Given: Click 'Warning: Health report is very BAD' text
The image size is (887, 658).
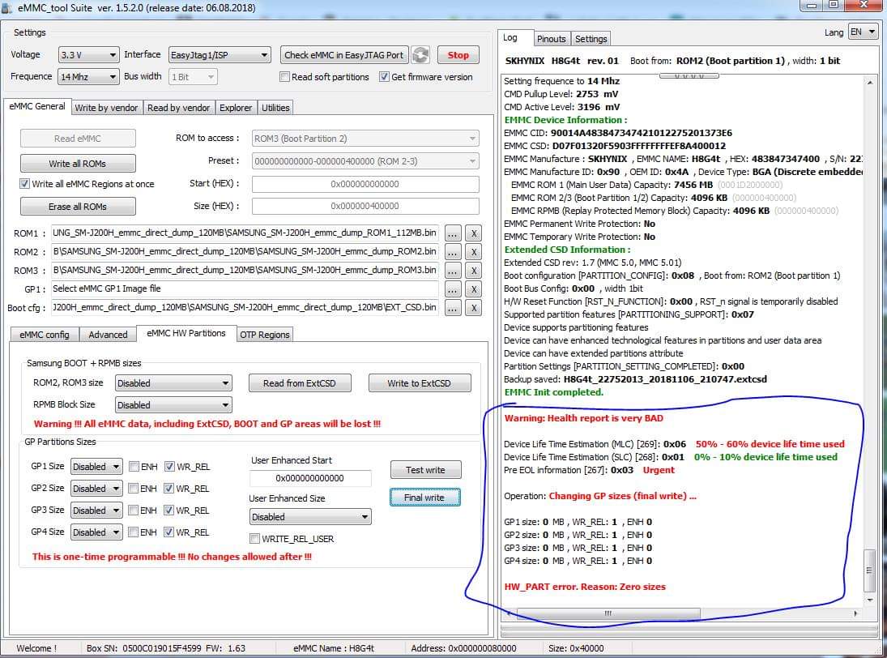Looking at the screenshot, I should click(x=584, y=418).
